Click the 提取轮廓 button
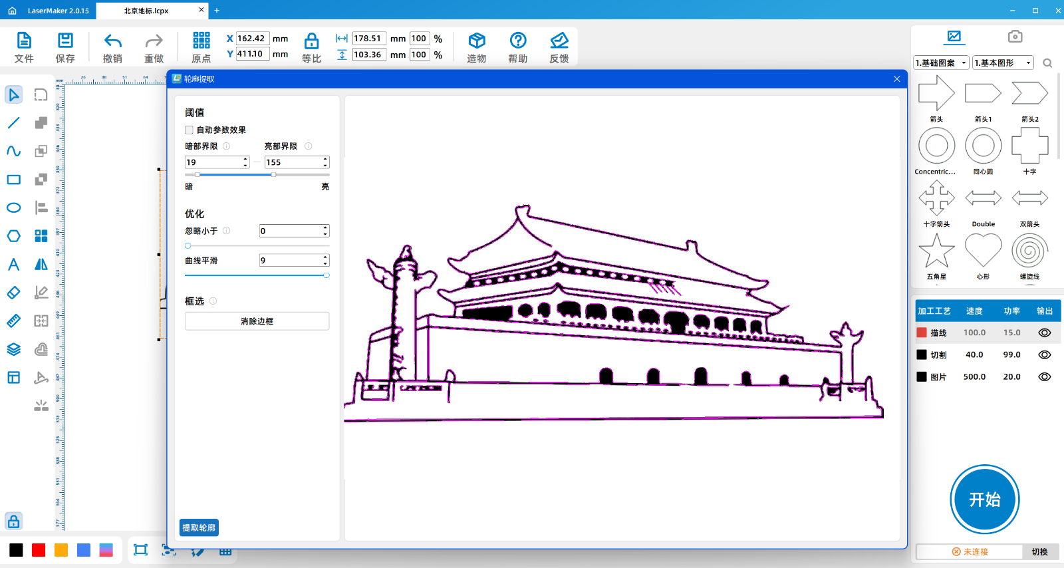The image size is (1064, 568). pos(199,527)
